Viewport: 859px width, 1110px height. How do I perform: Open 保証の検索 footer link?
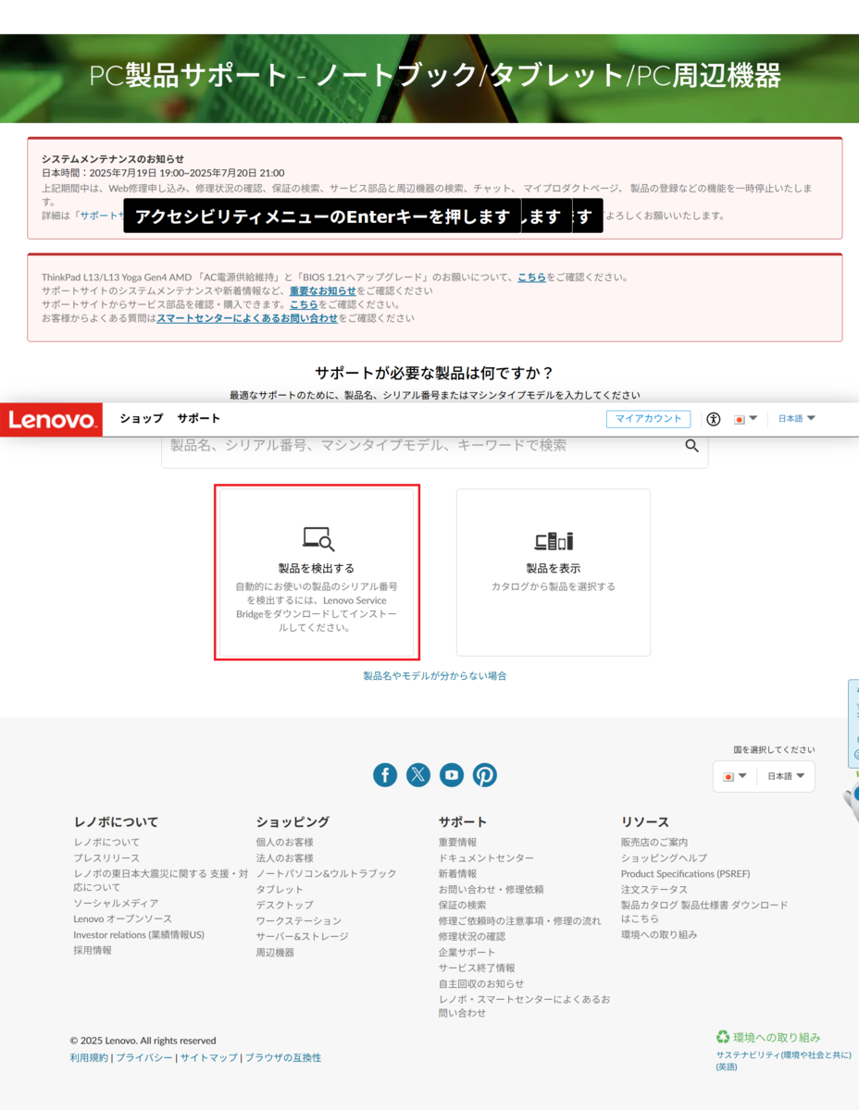point(462,906)
